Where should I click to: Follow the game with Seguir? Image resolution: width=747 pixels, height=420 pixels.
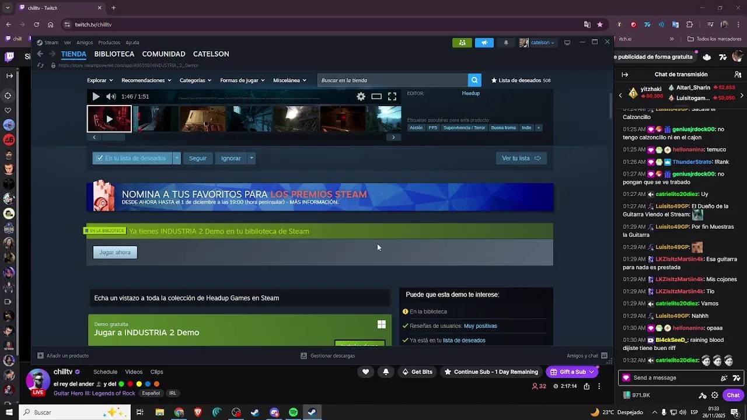click(197, 158)
